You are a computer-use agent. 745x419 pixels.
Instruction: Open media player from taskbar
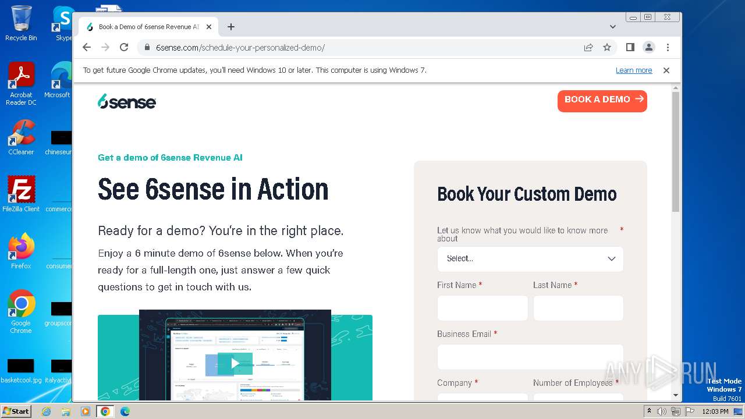pos(85,411)
